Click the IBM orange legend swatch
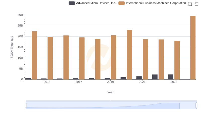 pyautogui.click(x=121, y=3)
